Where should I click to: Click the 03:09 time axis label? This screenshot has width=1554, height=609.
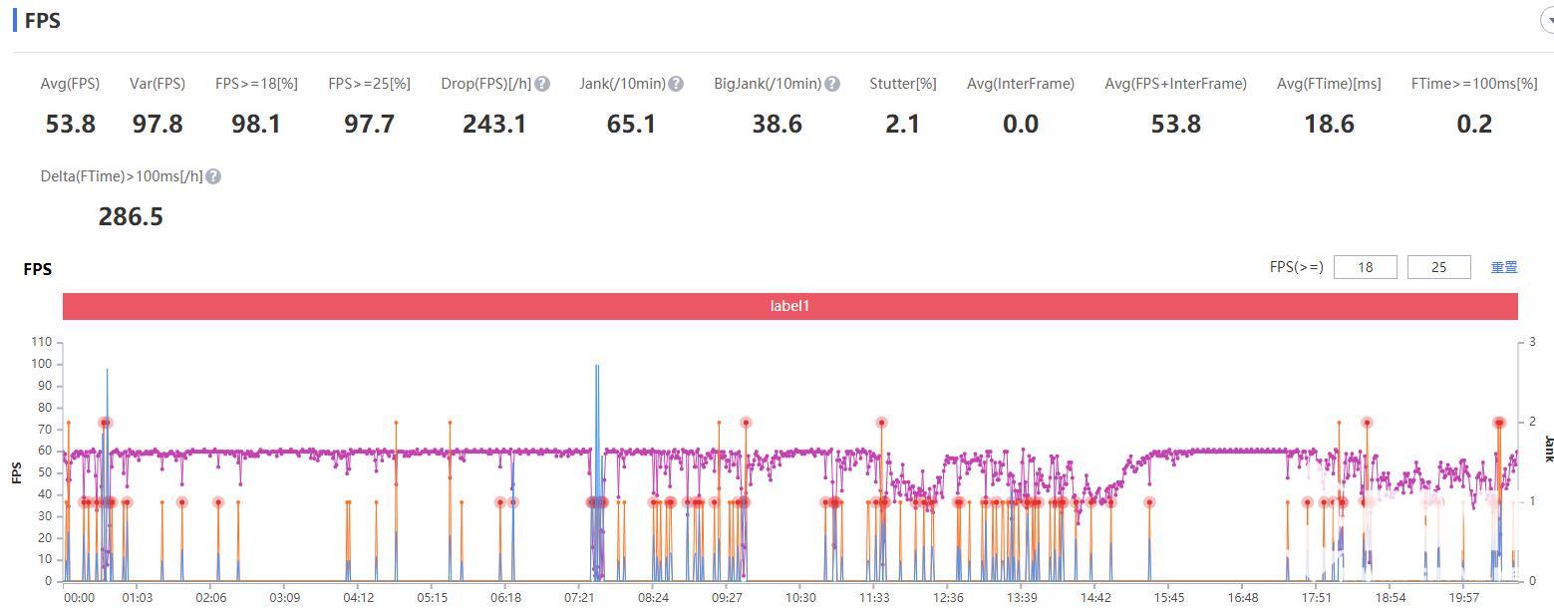[284, 598]
